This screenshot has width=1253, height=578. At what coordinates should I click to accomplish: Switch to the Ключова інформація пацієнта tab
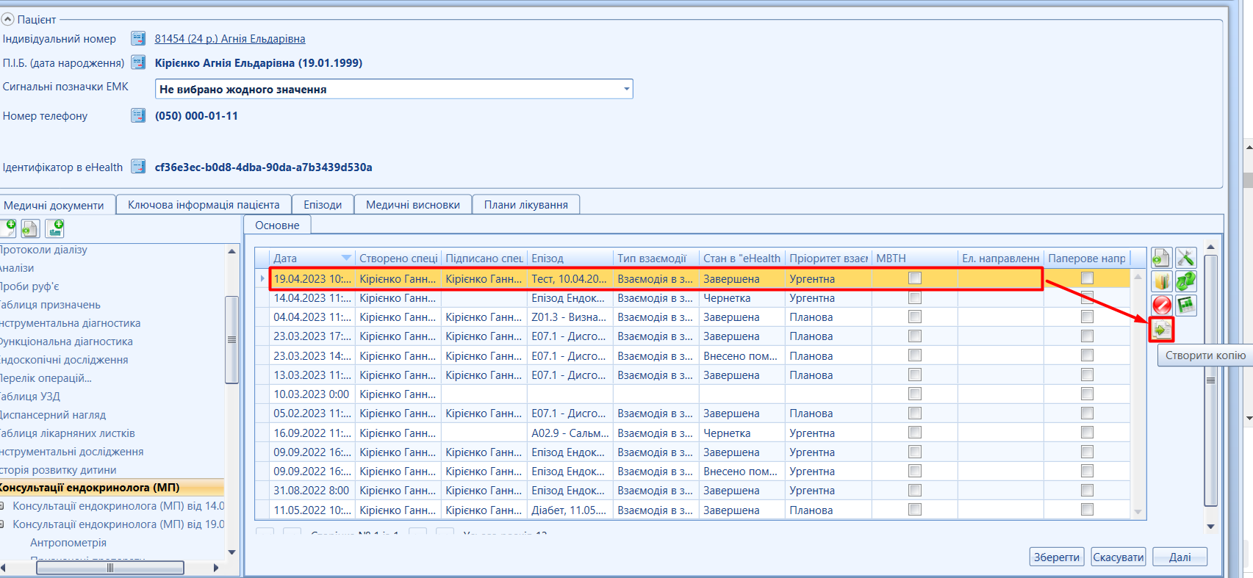coord(204,204)
